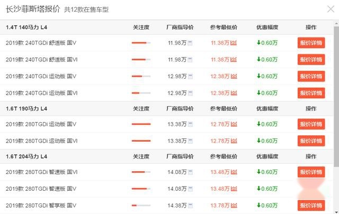
Task: Click 12.98万 guide price for 240TGDi 运动版 国V
Action: (177, 77)
